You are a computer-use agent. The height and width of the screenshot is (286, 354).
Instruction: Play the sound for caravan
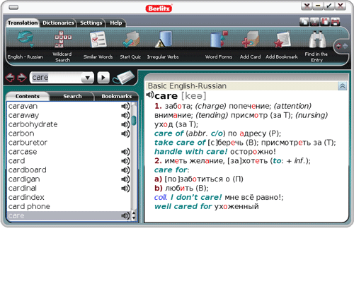tap(125, 106)
